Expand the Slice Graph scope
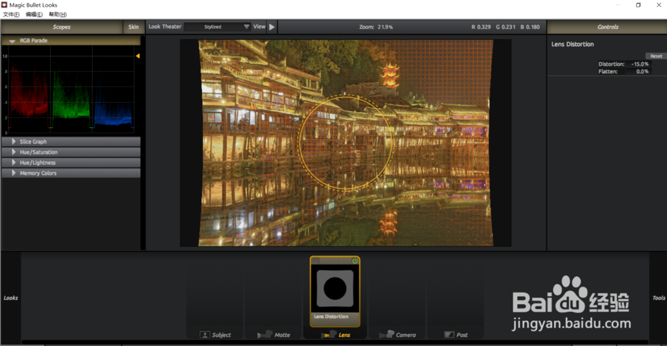Viewport: 667px width, 346px height. coord(13,141)
